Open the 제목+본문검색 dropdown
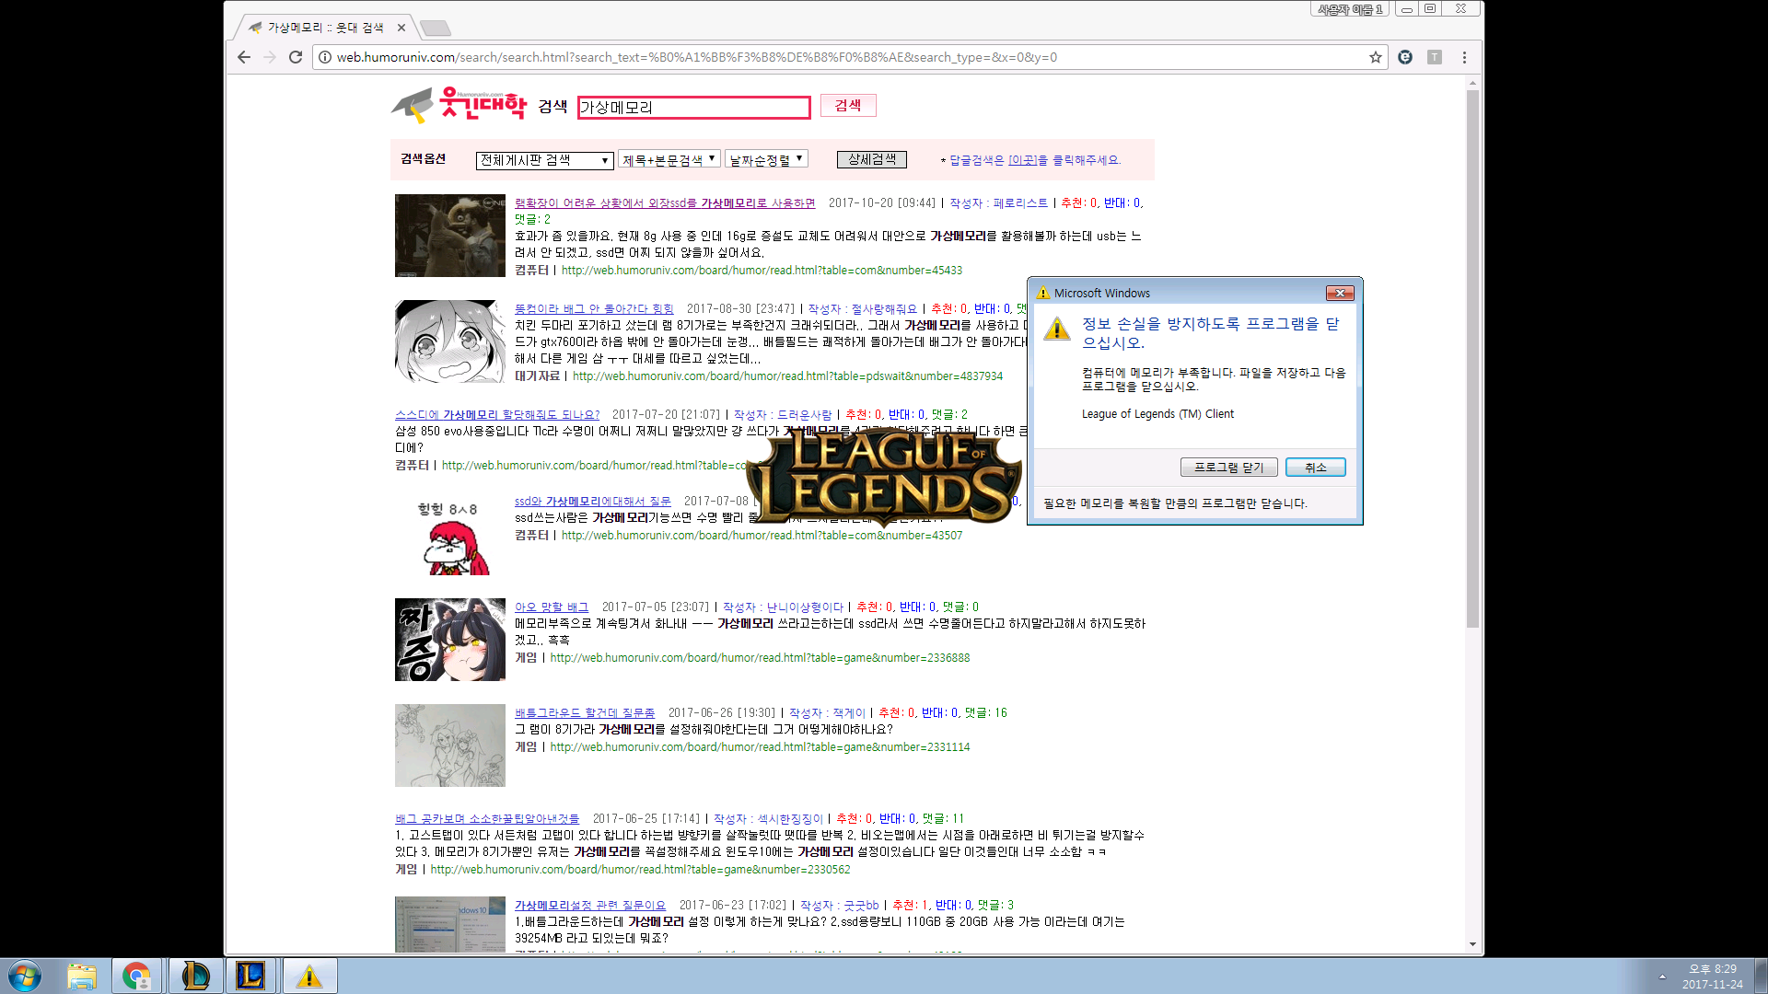This screenshot has height=994, width=1768. (x=669, y=159)
